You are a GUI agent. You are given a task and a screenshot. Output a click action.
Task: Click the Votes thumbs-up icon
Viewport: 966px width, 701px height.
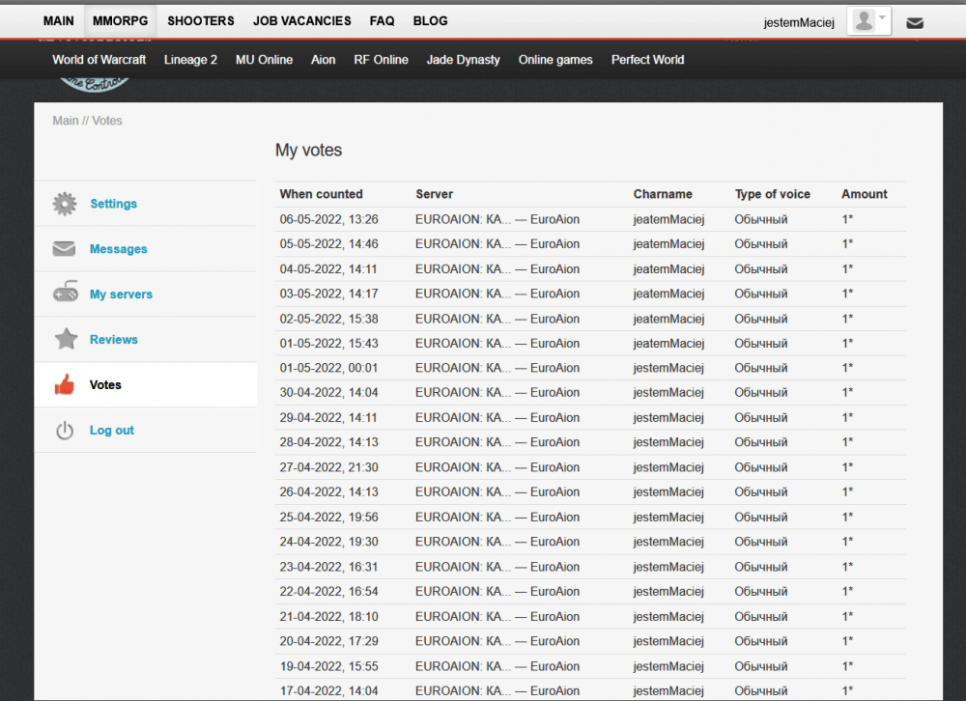pos(65,385)
